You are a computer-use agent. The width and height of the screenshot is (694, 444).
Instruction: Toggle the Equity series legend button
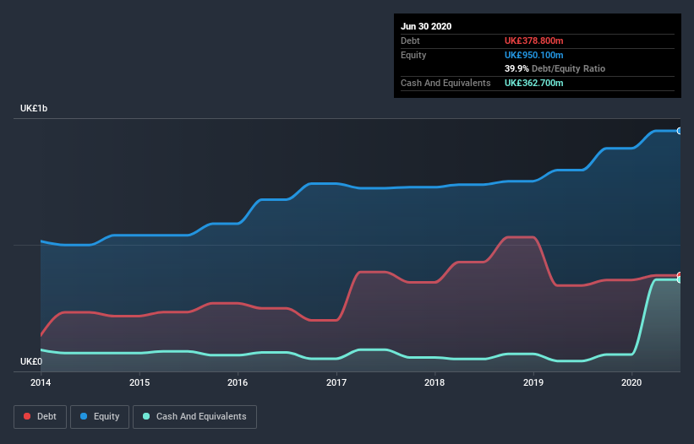click(x=100, y=417)
